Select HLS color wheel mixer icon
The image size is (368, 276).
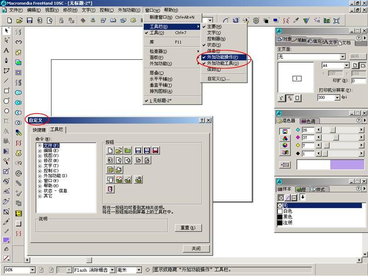pyautogui.click(x=285, y=145)
